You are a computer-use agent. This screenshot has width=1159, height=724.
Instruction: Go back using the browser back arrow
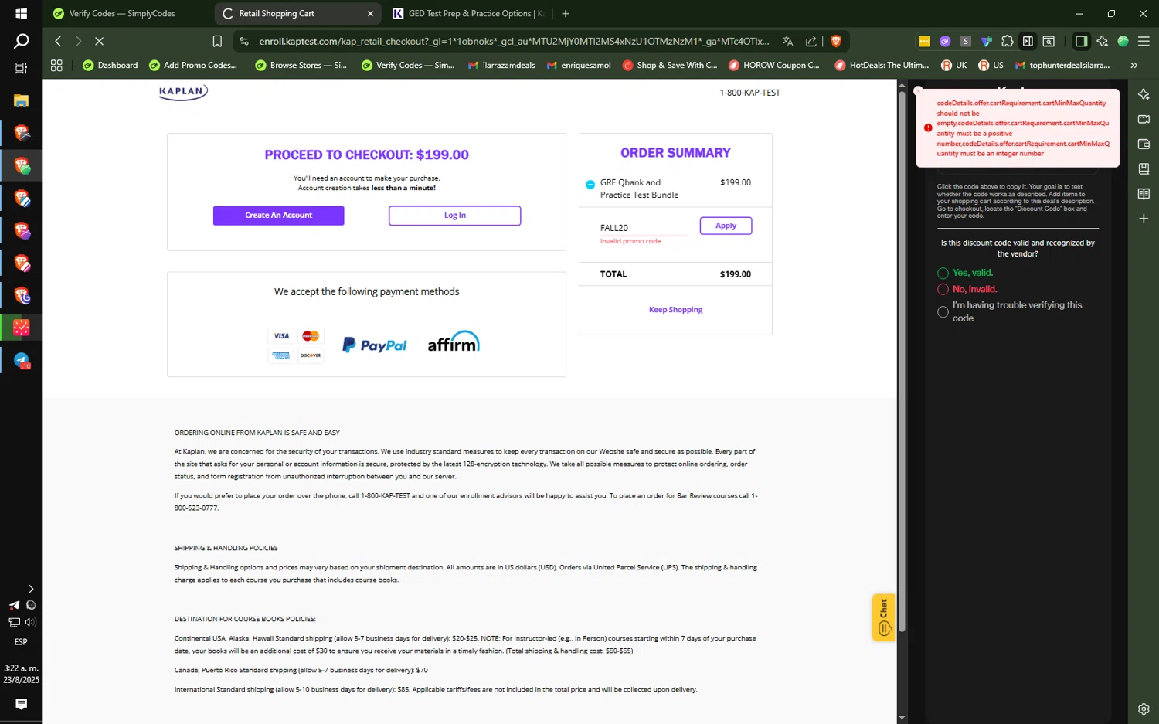point(58,41)
